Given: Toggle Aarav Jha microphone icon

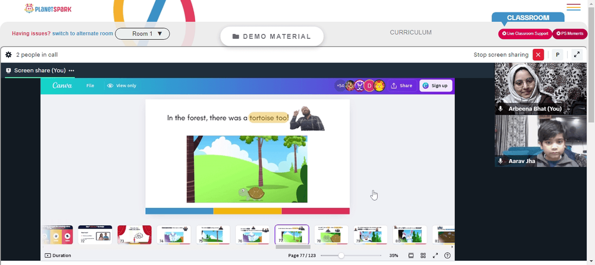Looking at the screenshot, I should click(500, 161).
